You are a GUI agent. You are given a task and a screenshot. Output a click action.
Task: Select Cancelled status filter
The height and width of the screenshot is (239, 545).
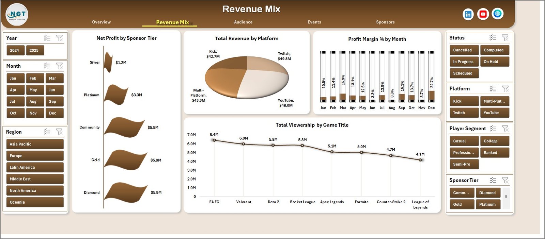464,50
